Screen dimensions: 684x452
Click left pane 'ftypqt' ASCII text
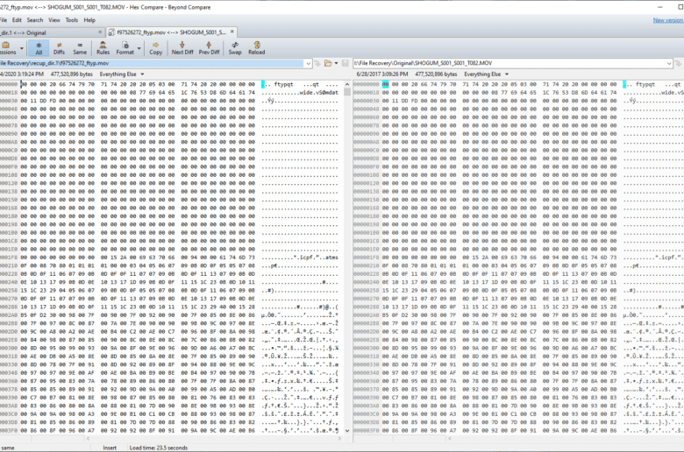click(x=283, y=84)
